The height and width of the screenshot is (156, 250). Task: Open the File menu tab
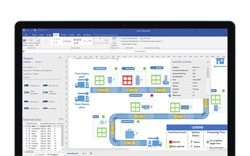[26, 35]
